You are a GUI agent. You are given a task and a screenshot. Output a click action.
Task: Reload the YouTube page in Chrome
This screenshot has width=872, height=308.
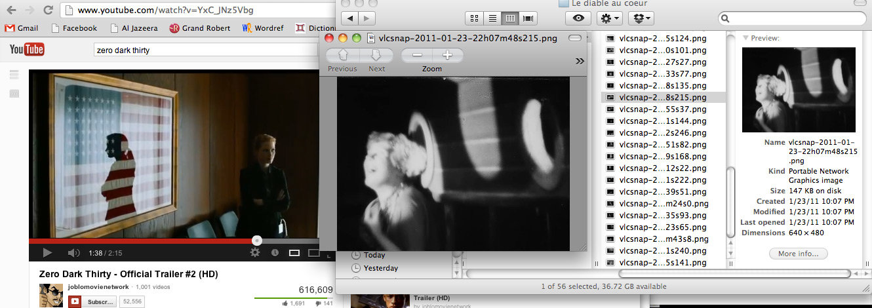tap(47, 10)
